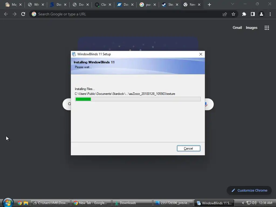The image size is (276, 207).
Task: Open the Chrome profile avatar
Action: click(x=261, y=14)
